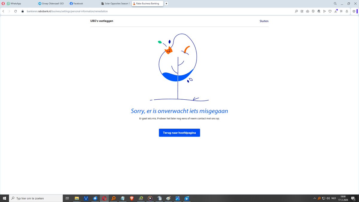Open the send/flow arrow icon
359x202 pixels.
pos(324,11)
